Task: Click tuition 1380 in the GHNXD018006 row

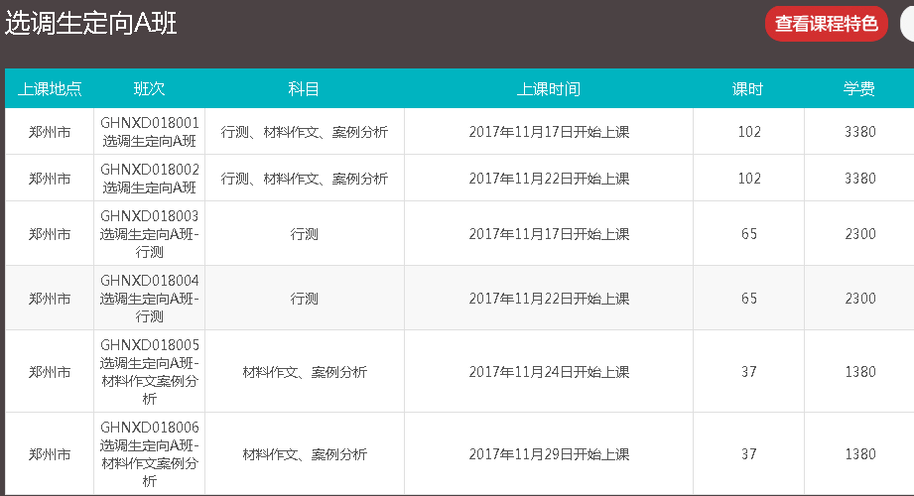Action: coord(860,454)
